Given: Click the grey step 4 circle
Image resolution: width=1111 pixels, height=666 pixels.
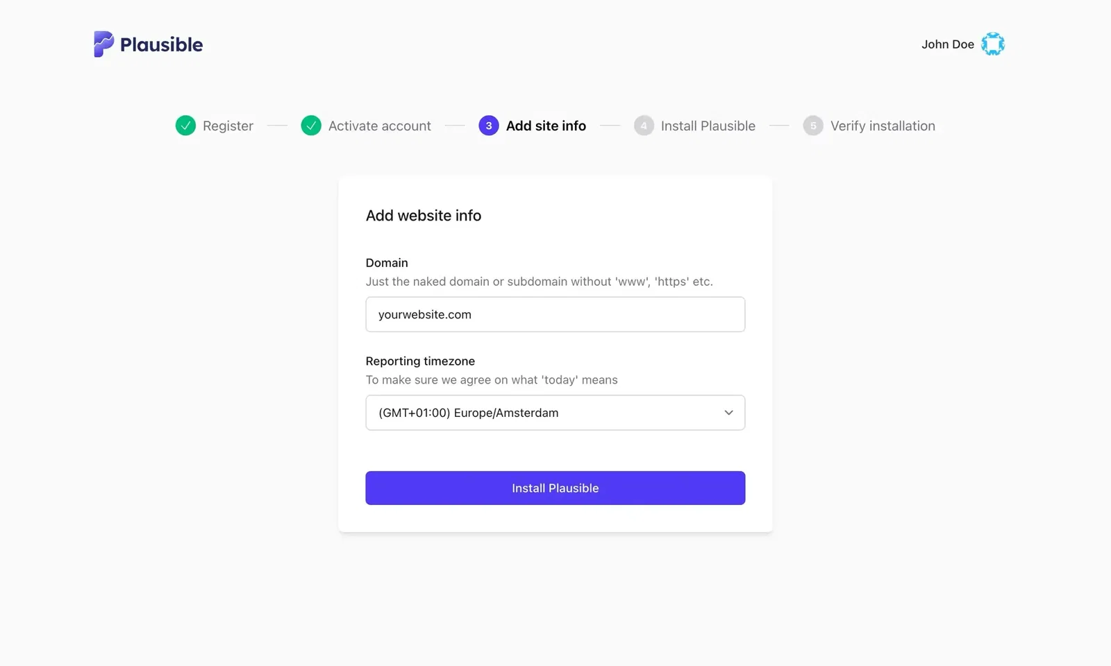Looking at the screenshot, I should pos(643,126).
